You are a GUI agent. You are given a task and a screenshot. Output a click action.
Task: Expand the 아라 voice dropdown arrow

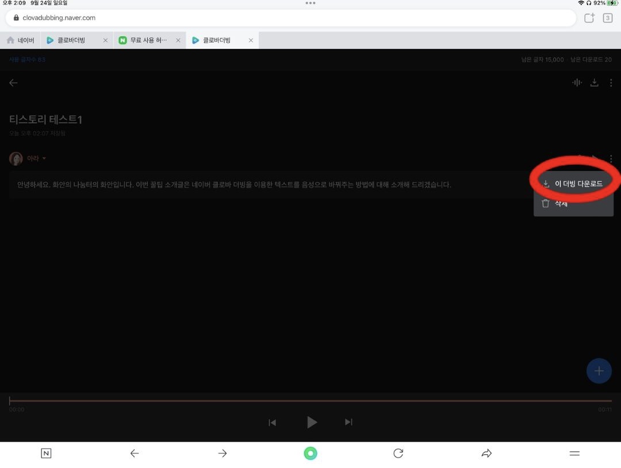tap(44, 158)
